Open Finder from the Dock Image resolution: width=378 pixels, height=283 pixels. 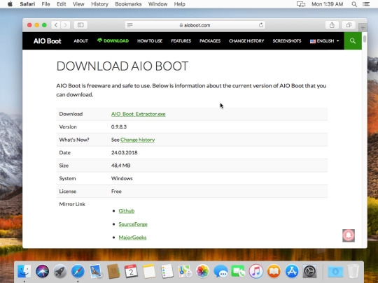24,271
